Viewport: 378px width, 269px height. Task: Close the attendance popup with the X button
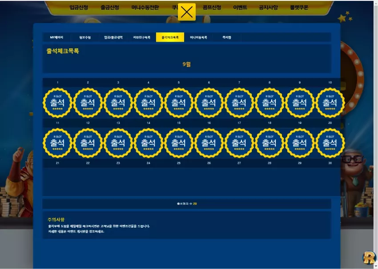pos(187,12)
